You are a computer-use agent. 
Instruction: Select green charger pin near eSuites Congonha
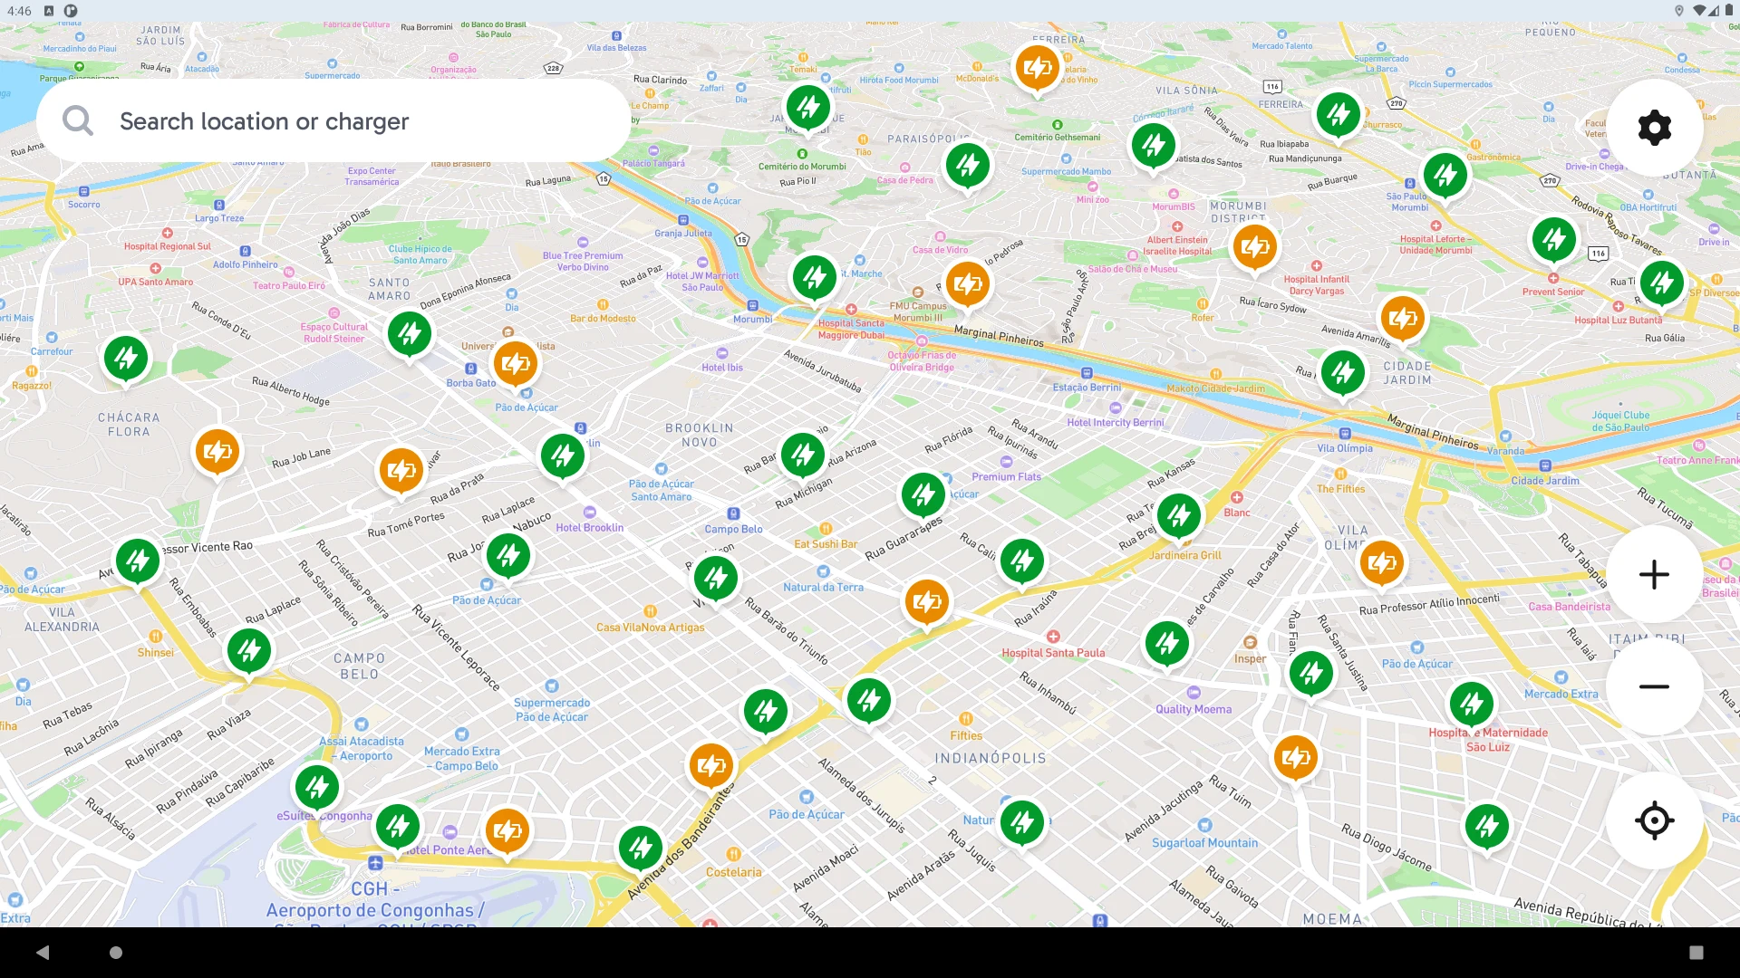[x=316, y=789]
